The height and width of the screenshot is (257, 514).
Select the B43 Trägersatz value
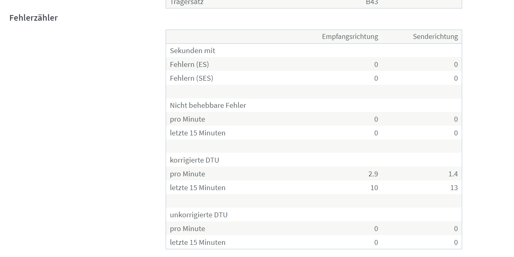coord(372,2)
